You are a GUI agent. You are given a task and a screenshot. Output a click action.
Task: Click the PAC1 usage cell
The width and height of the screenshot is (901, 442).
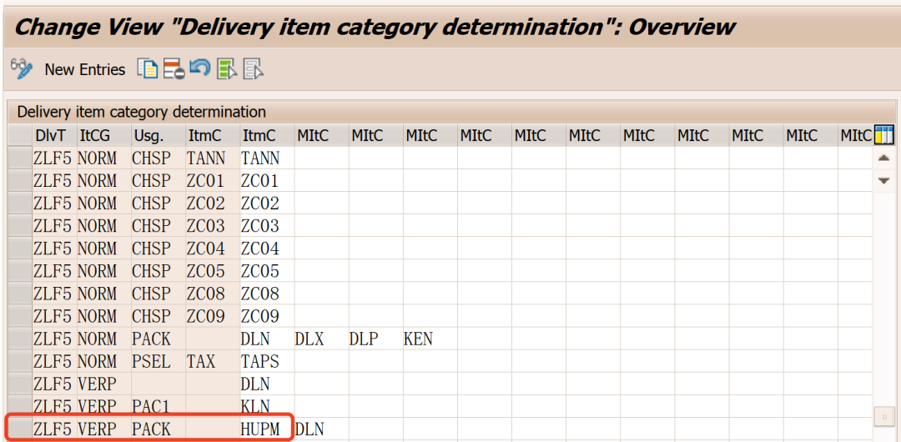coord(158,406)
